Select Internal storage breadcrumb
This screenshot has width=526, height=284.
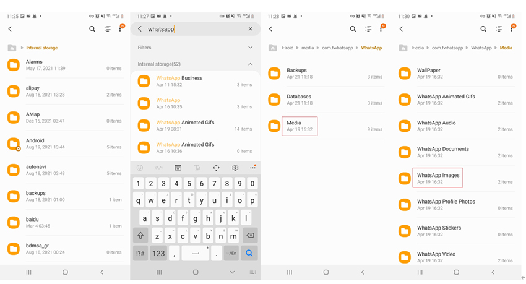click(x=42, y=48)
